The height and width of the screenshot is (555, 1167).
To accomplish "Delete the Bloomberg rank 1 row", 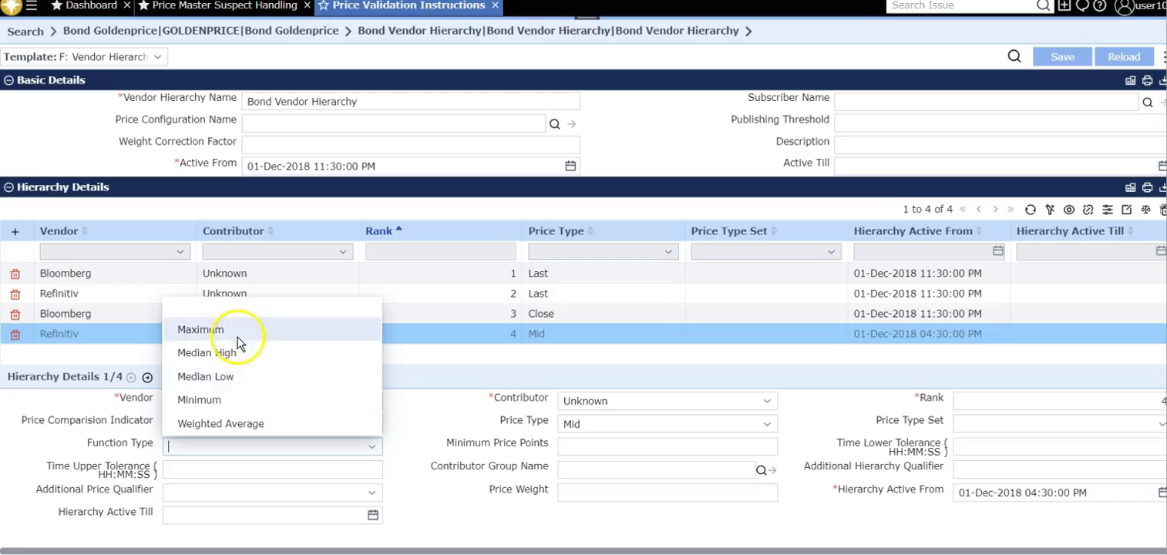I will pyautogui.click(x=15, y=274).
